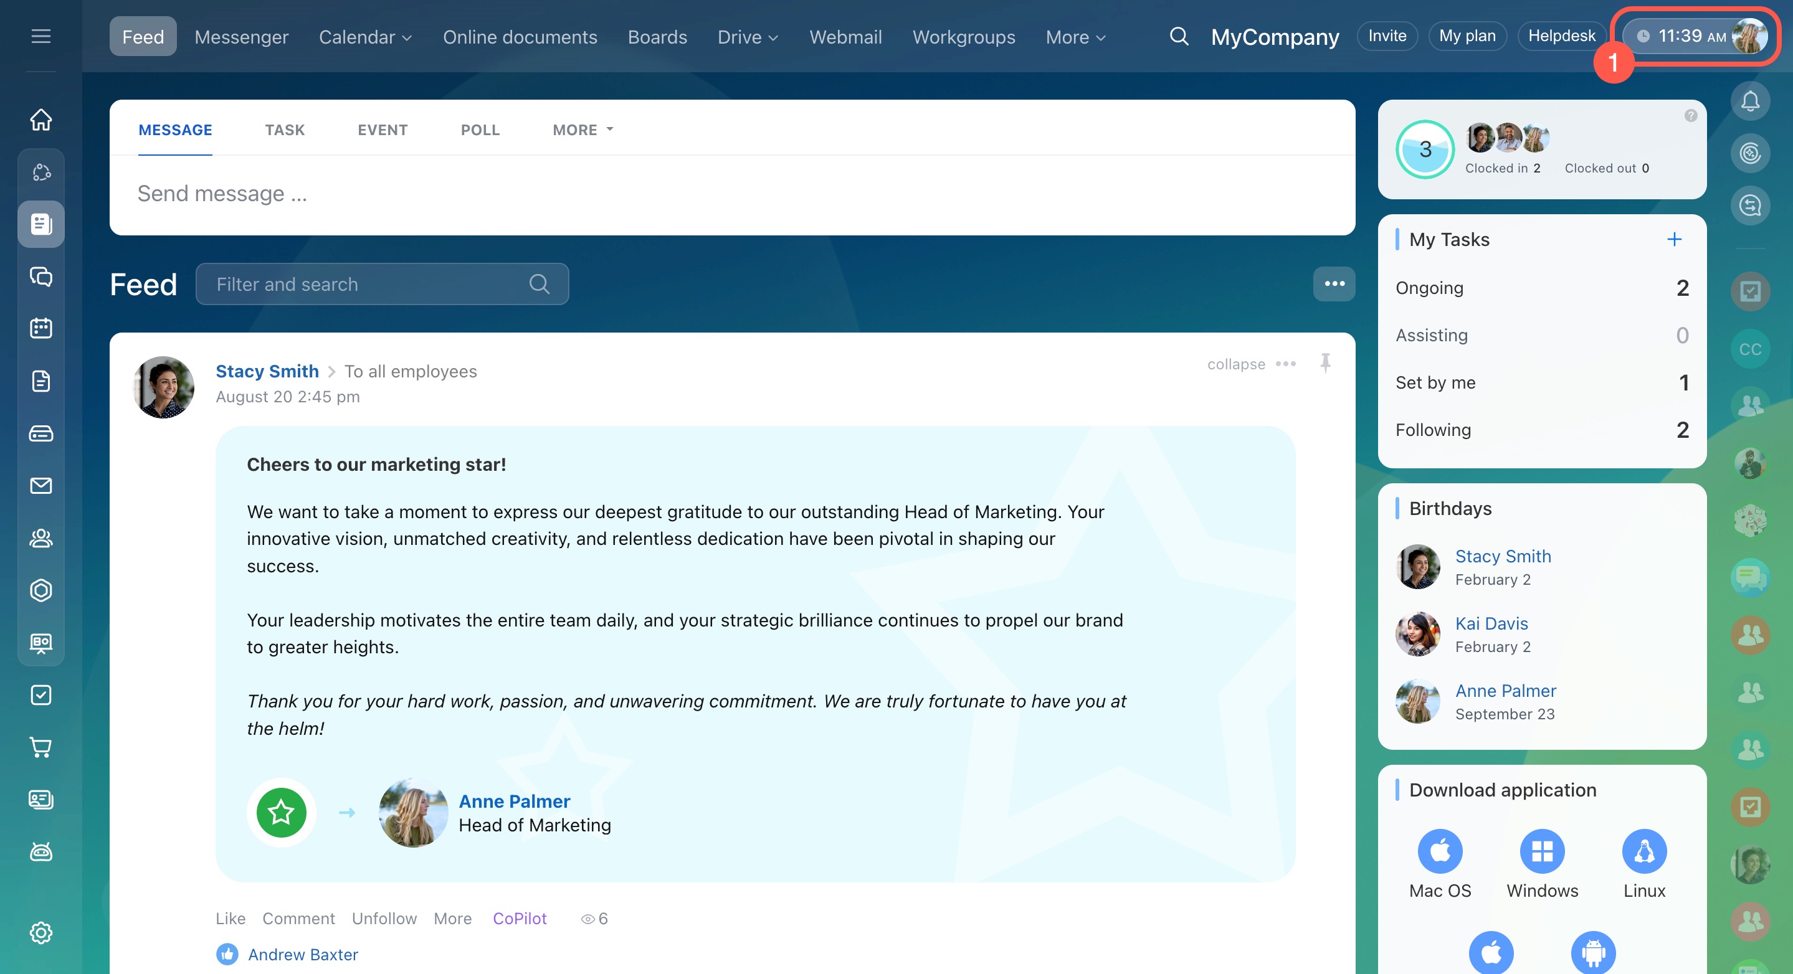This screenshot has height=974, width=1793.
Task: Open the shopping cart sidebar icon
Action: tap(41, 747)
